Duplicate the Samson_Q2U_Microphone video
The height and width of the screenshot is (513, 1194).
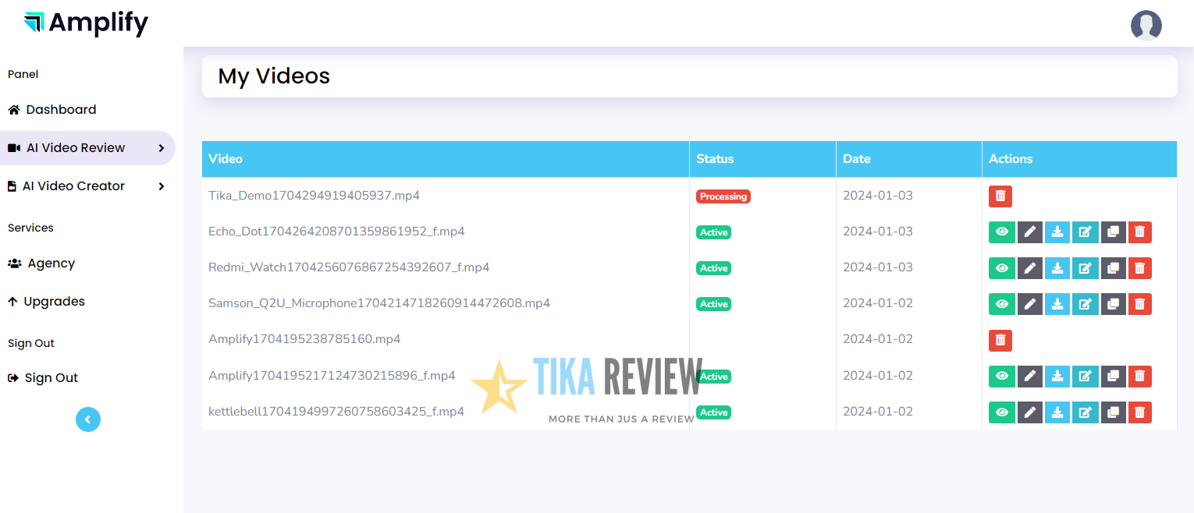pos(1113,303)
